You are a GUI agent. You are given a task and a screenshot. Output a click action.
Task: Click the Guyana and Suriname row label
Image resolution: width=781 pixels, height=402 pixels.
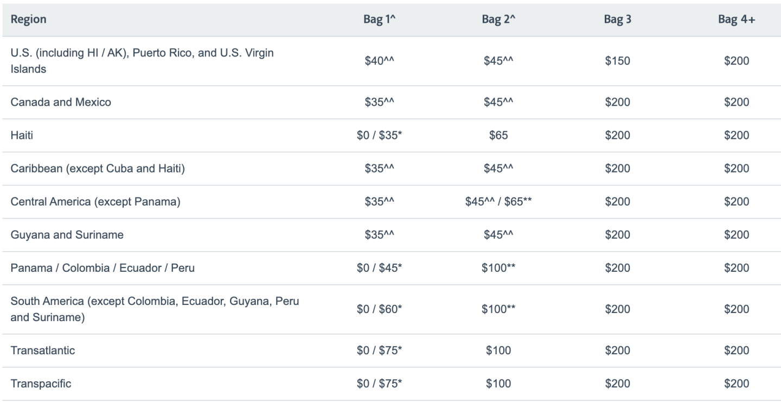(67, 235)
